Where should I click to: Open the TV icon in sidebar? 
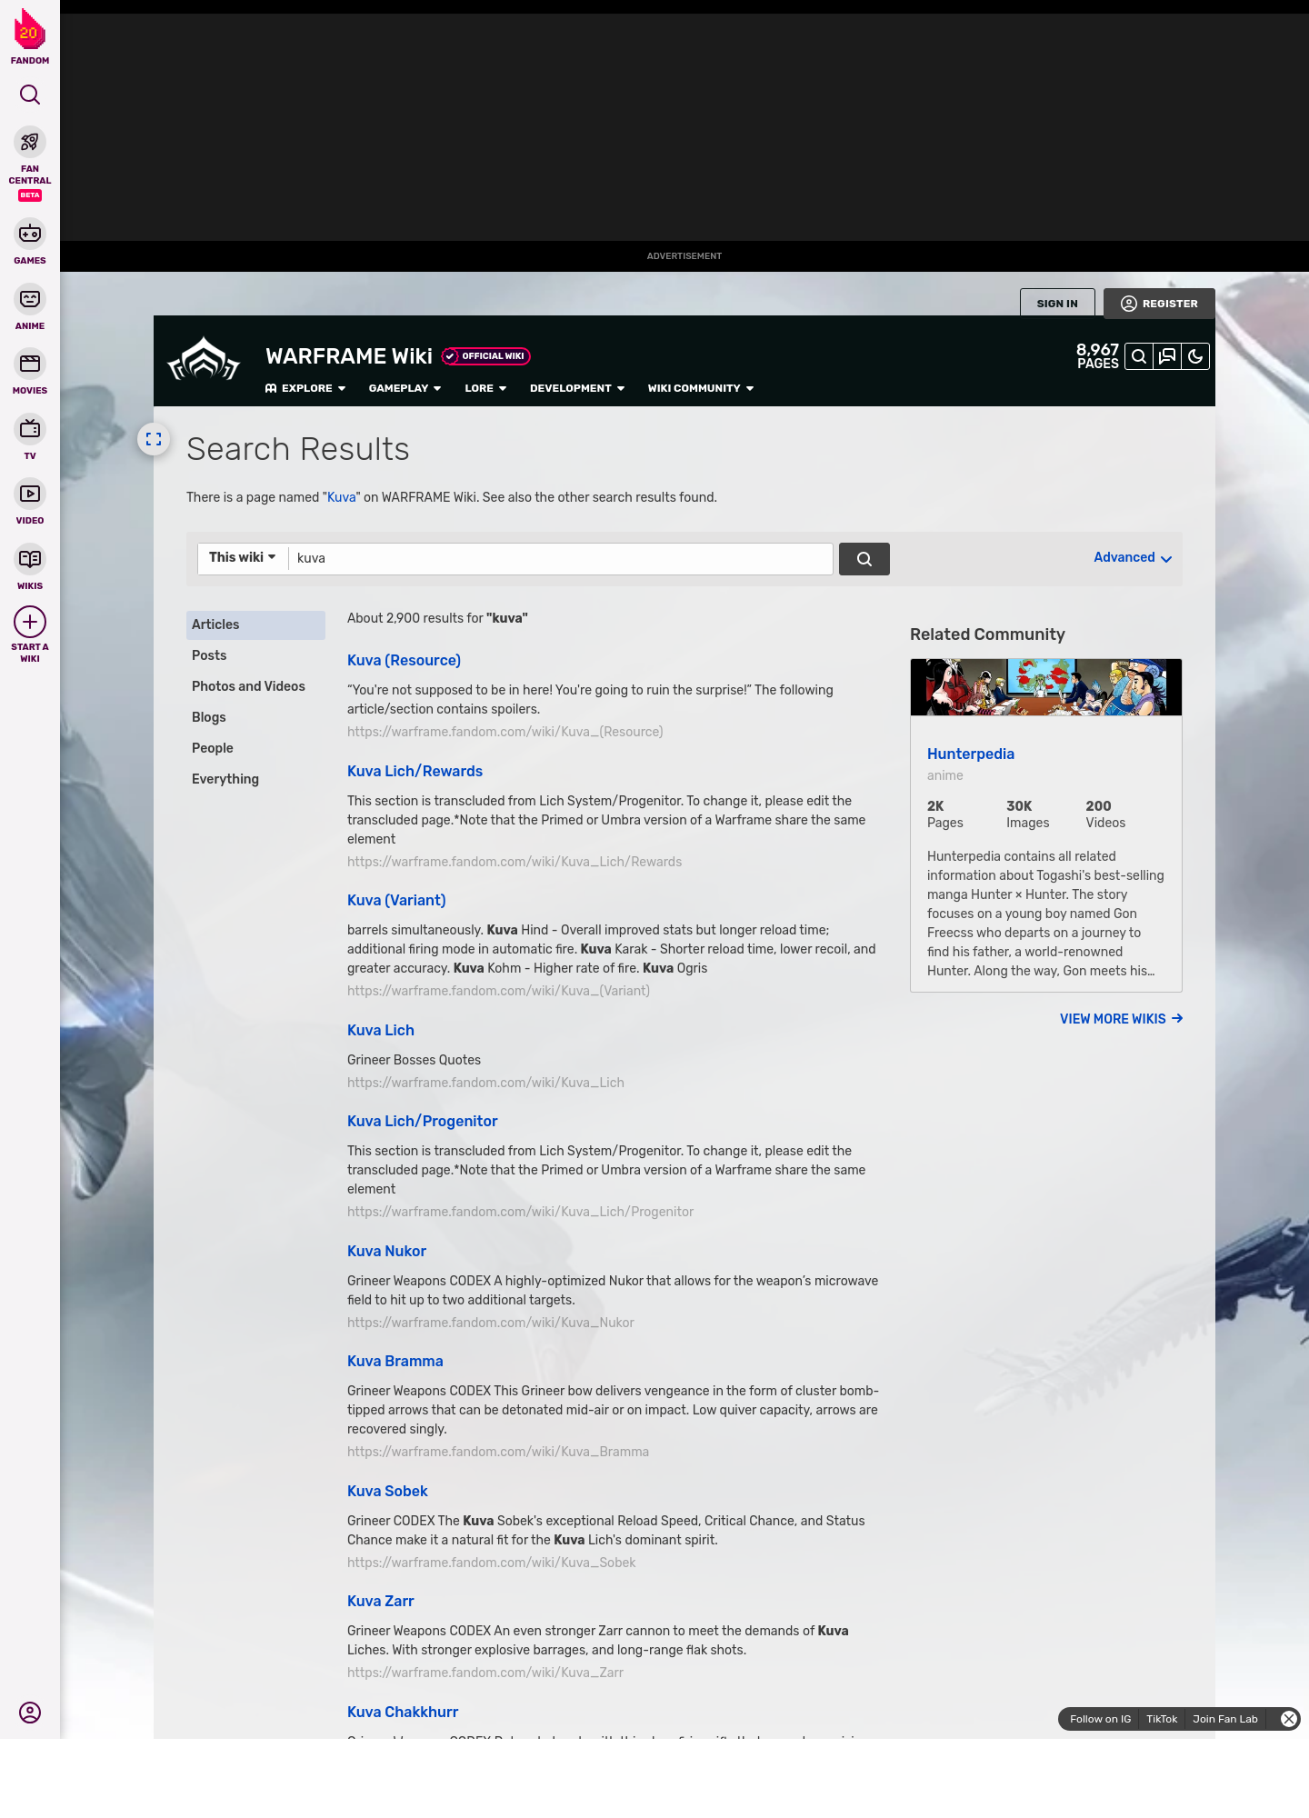point(30,429)
